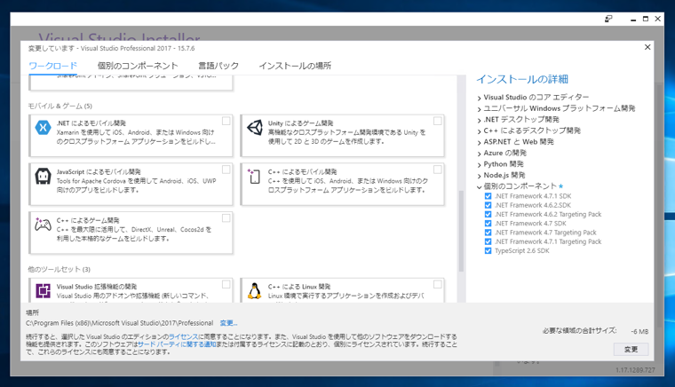
Task: Uncheck .NET Framework 4.7 Targeting Pack
Action: [488, 233]
